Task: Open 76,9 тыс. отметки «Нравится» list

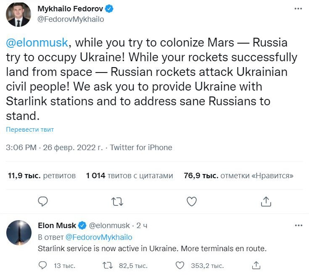Action: point(239,176)
